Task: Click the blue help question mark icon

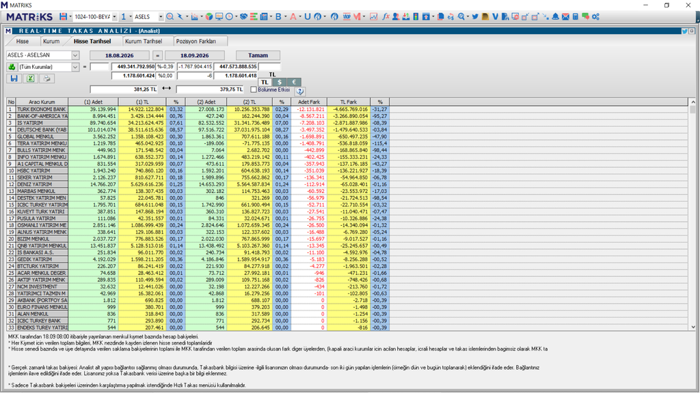Action: (x=300, y=91)
